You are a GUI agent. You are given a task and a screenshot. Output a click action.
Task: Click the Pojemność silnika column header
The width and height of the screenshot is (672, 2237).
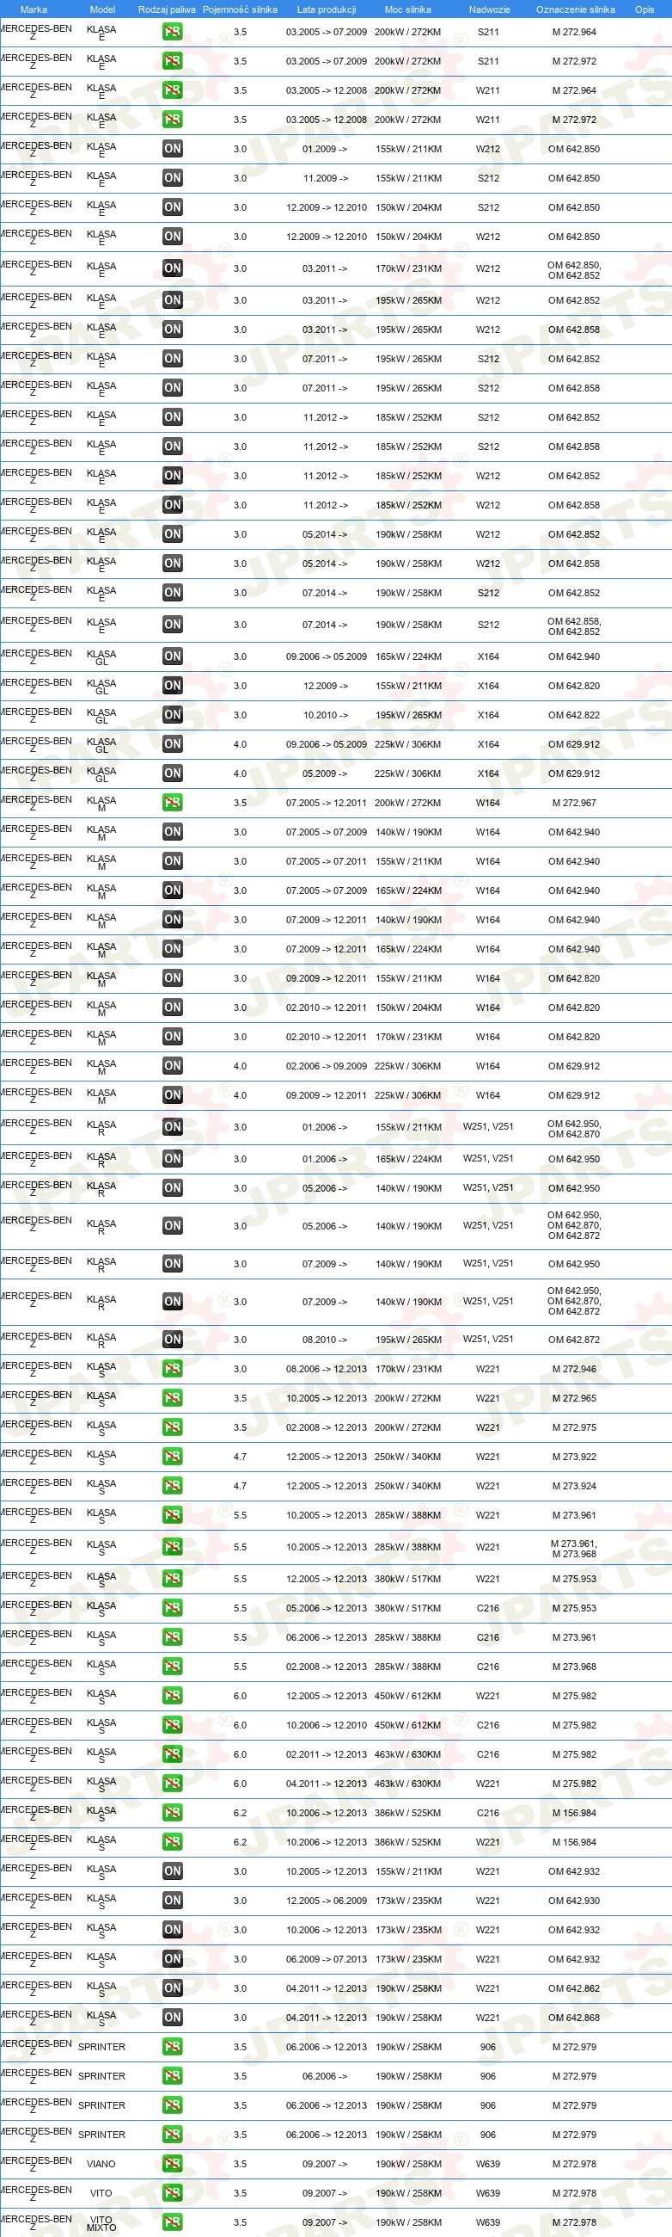point(241,9)
